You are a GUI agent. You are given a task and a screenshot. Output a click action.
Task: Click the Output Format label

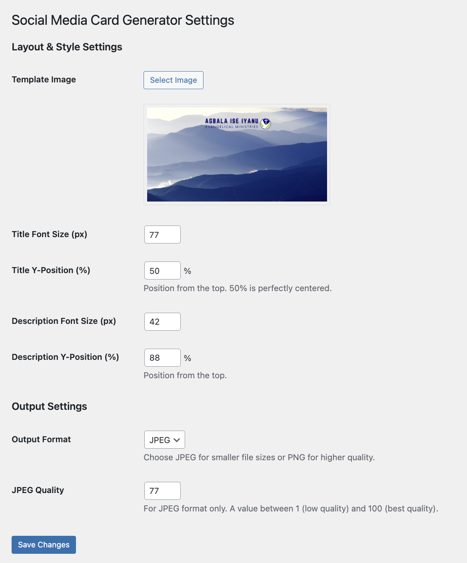pos(41,439)
